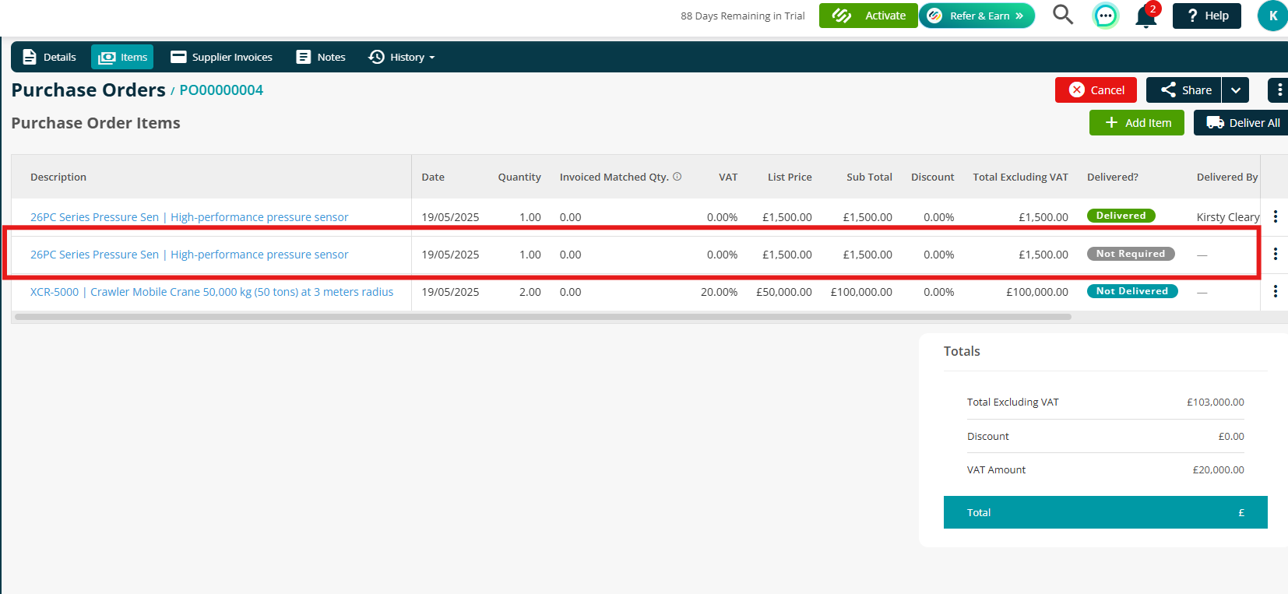Click the horizontal table scrollbar
The height and width of the screenshot is (594, 1288).
[x=543, y=317]
